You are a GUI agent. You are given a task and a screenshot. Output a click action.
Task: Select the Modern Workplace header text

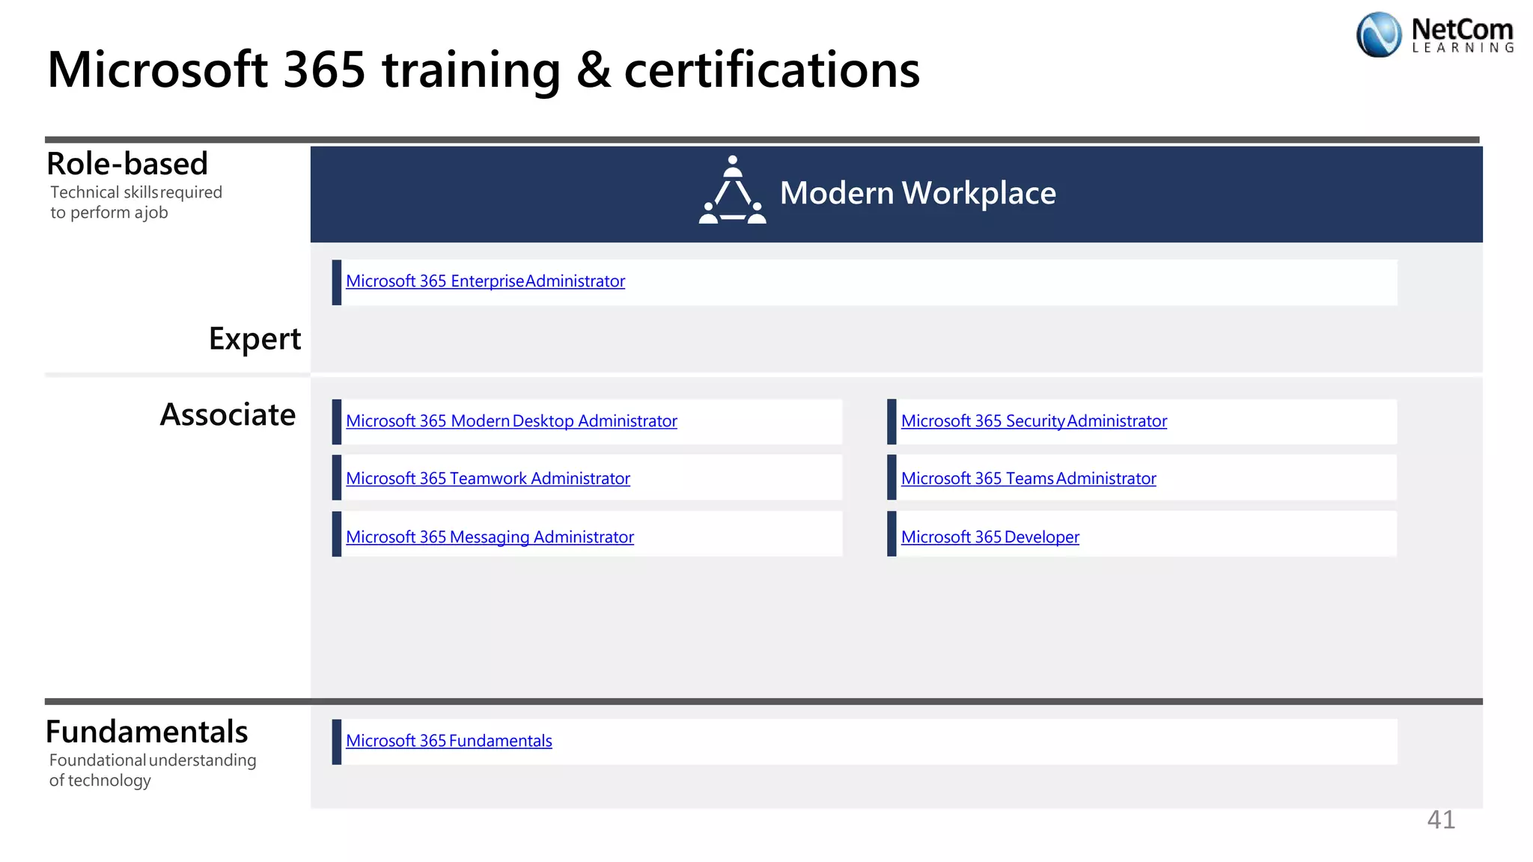tap(918, 193)
